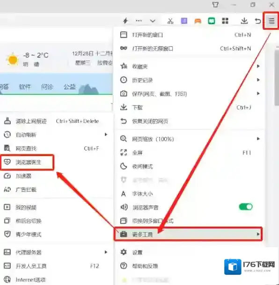Click the purple book extension icon
Viewport: 279px width, 285px height.
click(184, 21)
